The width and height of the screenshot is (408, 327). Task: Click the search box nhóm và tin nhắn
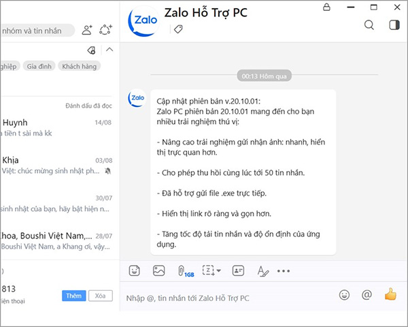pyautogui.click(x=37, y=31)
